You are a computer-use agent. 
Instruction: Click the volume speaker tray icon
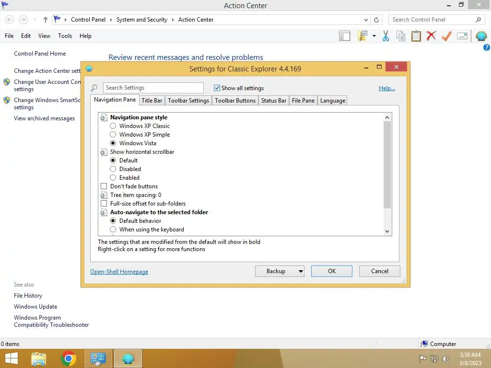pos(445,358)
